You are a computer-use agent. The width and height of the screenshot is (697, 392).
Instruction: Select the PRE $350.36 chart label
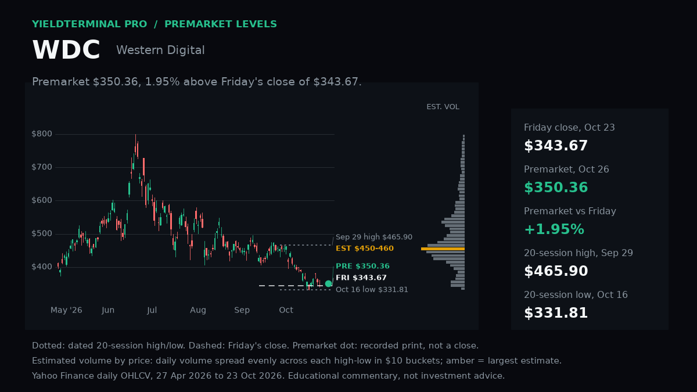click(362, 267)
